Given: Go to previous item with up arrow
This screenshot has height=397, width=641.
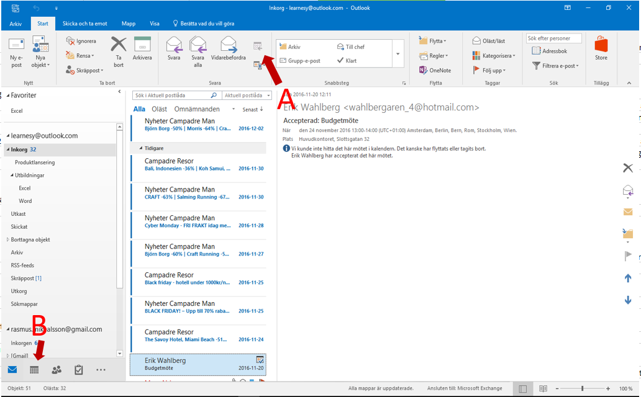Looking at the screenshot, I should point(628,279).
